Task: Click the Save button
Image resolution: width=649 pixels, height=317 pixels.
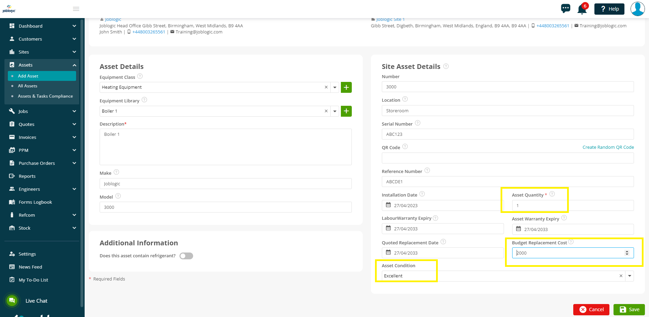Action: [629, 309]
